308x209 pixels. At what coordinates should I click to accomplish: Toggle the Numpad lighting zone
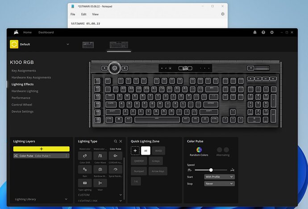pyautogui.click(x=139, y=171)
